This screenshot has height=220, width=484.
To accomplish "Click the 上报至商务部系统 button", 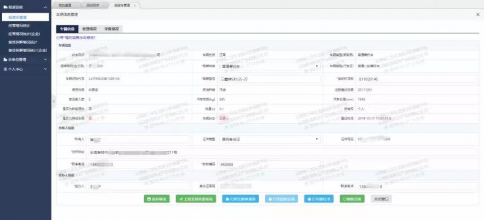I will 195,199.
